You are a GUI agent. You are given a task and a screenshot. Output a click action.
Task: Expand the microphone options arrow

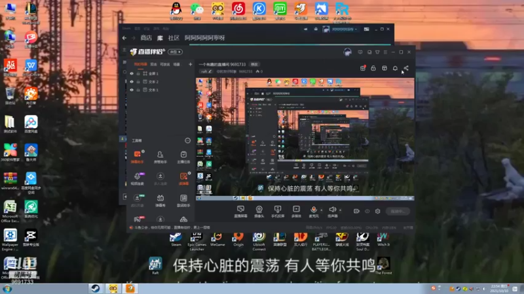(x=322, y=210)
